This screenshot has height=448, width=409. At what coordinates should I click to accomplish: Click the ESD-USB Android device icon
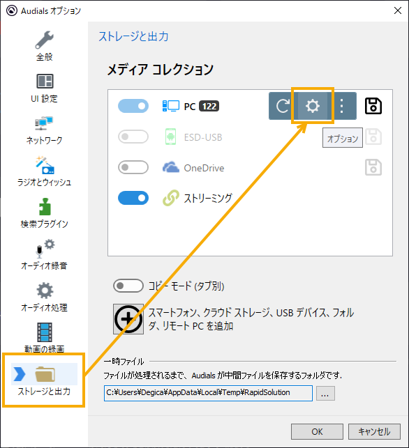[x=170, y=137]
